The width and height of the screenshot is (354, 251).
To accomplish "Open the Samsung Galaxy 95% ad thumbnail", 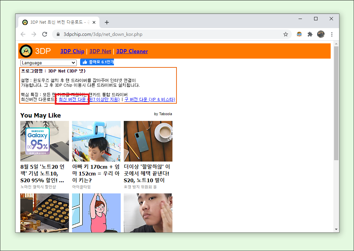I will (x=45, y=141).
